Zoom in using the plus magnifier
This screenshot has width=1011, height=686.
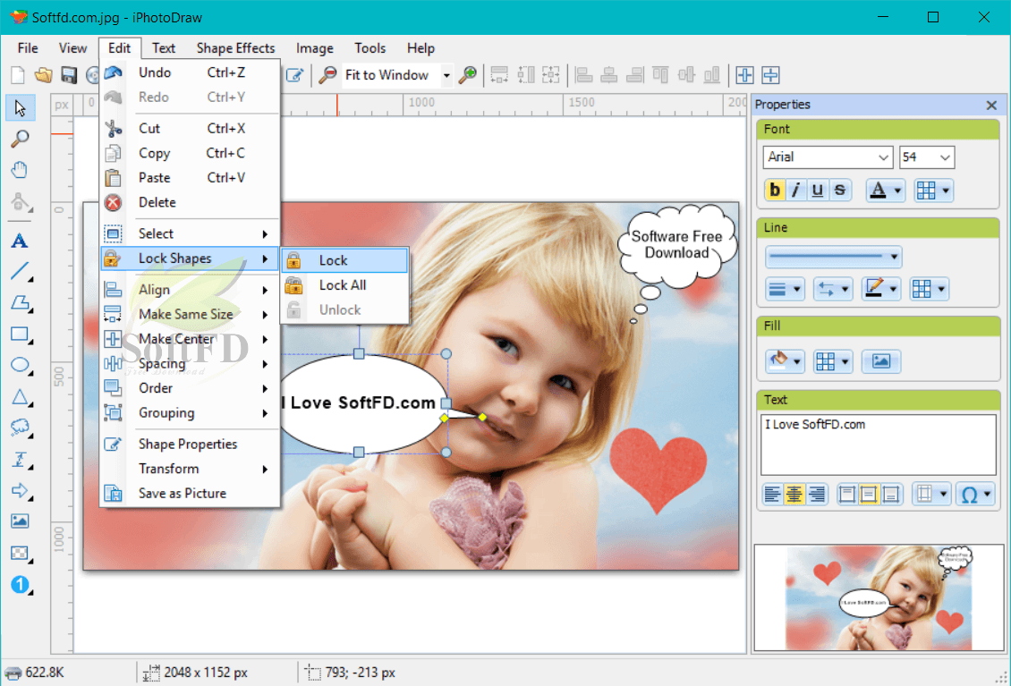[x=467, y=75]
